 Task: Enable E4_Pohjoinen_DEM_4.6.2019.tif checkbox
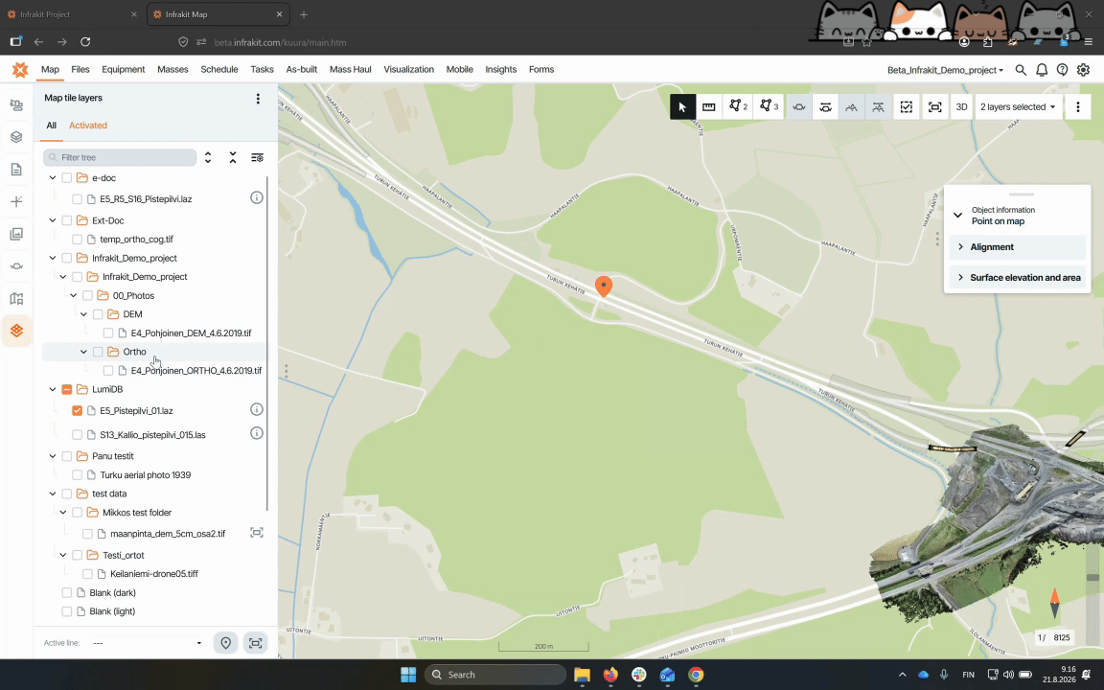pyautogui.click(x=108, y=333)
